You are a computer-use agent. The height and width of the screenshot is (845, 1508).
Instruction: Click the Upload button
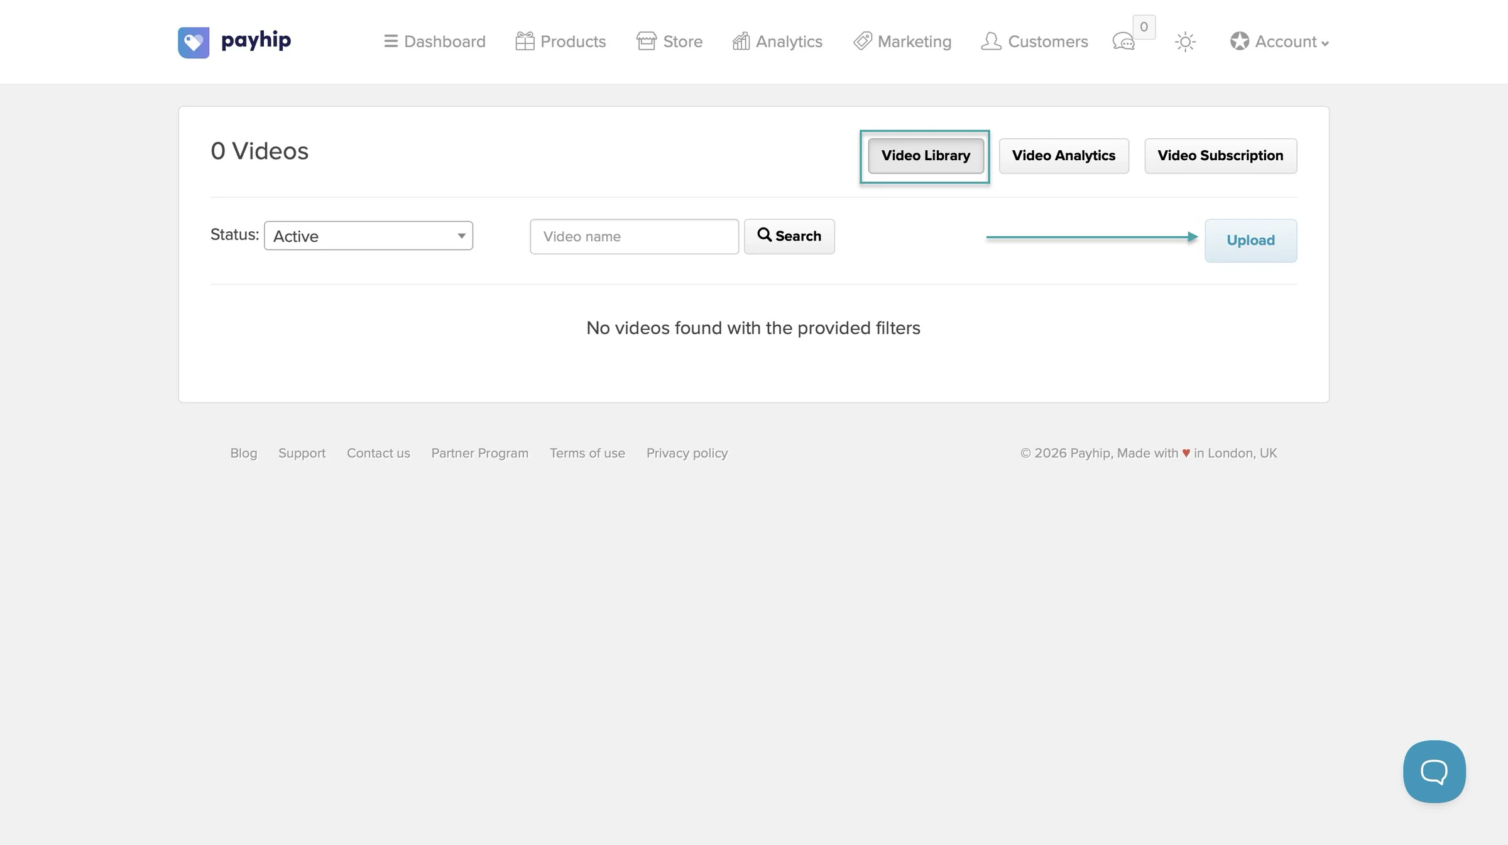click(x=1250, y=241)
